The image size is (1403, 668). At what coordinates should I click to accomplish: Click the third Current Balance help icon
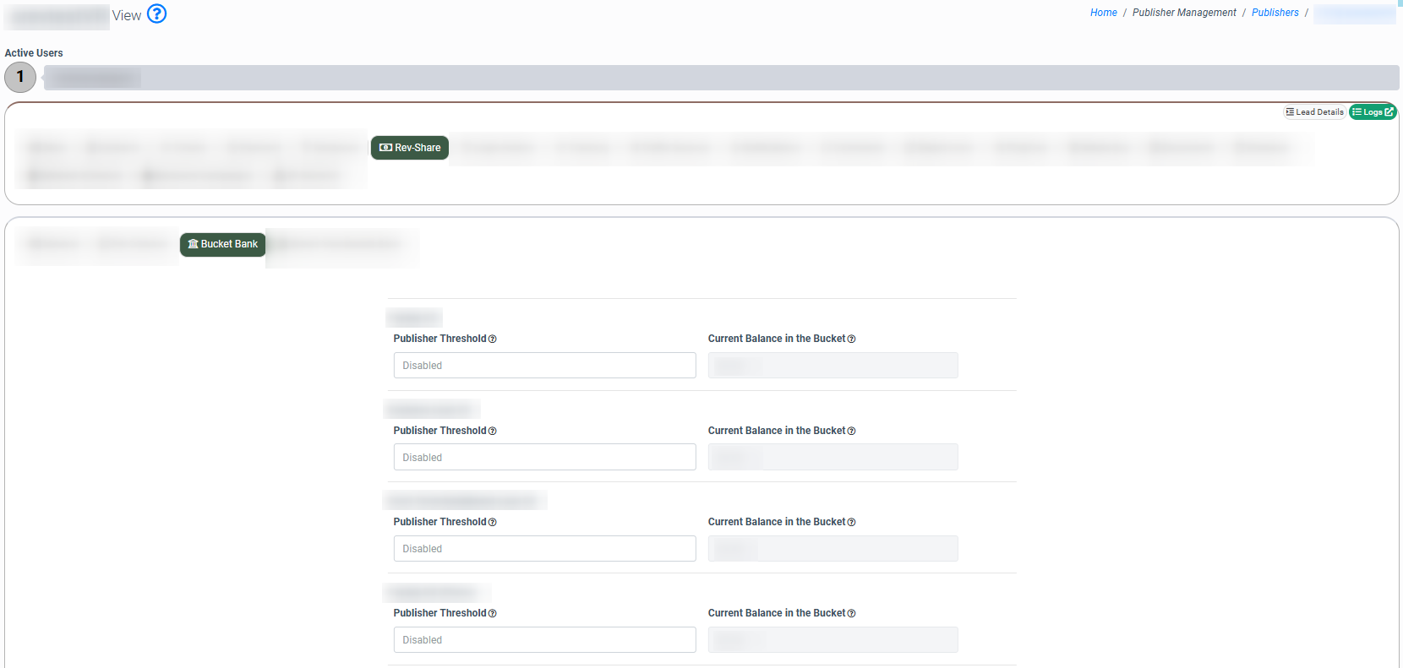coord(851,523)
